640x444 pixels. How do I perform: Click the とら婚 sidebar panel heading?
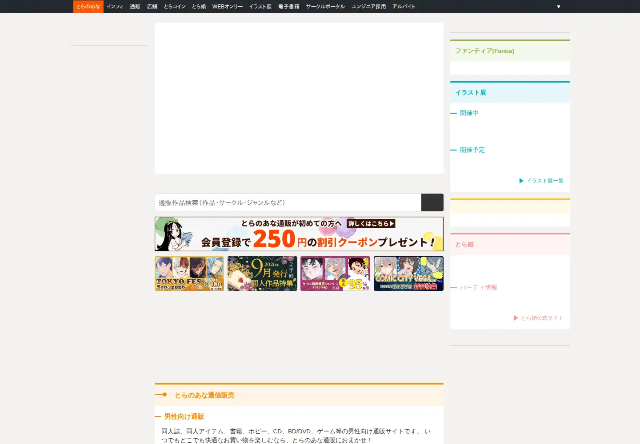(x=464, y=245)
